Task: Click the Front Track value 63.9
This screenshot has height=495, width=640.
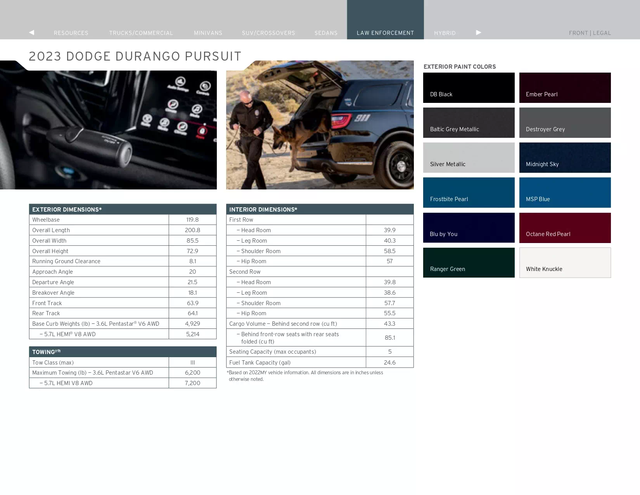Action: tap(192, 303)
